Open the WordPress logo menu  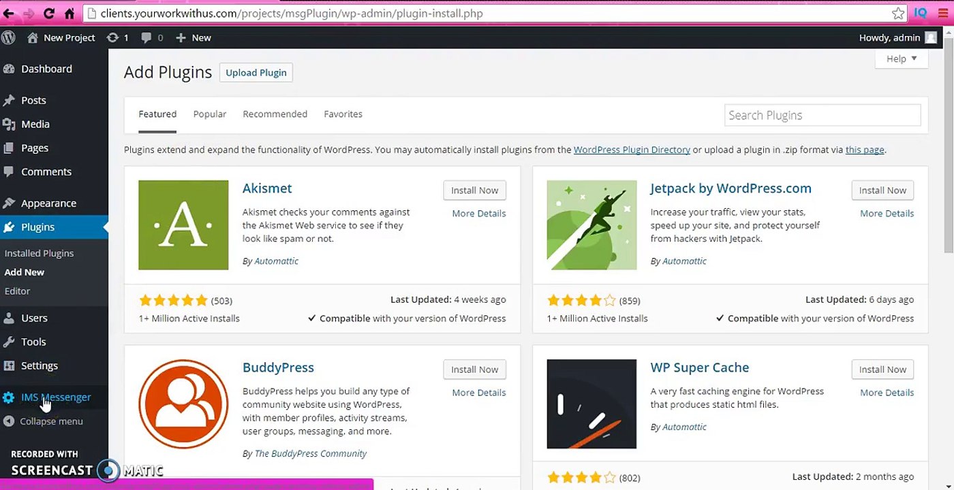point(9,37)
